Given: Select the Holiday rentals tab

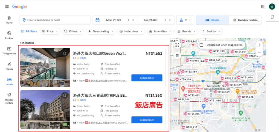Looking at the screenshot, I should point(245,20).
